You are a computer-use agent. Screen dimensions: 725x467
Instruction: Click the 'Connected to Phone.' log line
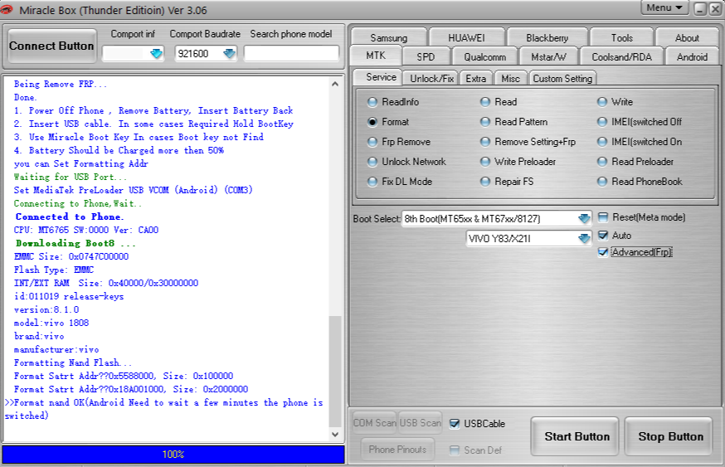click(x=70, y=216)
